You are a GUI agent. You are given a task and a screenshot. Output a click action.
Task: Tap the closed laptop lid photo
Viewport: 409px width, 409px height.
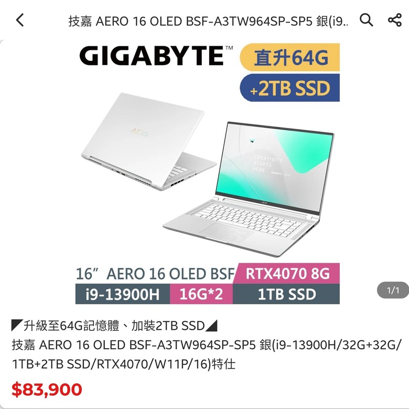[149, 142]
